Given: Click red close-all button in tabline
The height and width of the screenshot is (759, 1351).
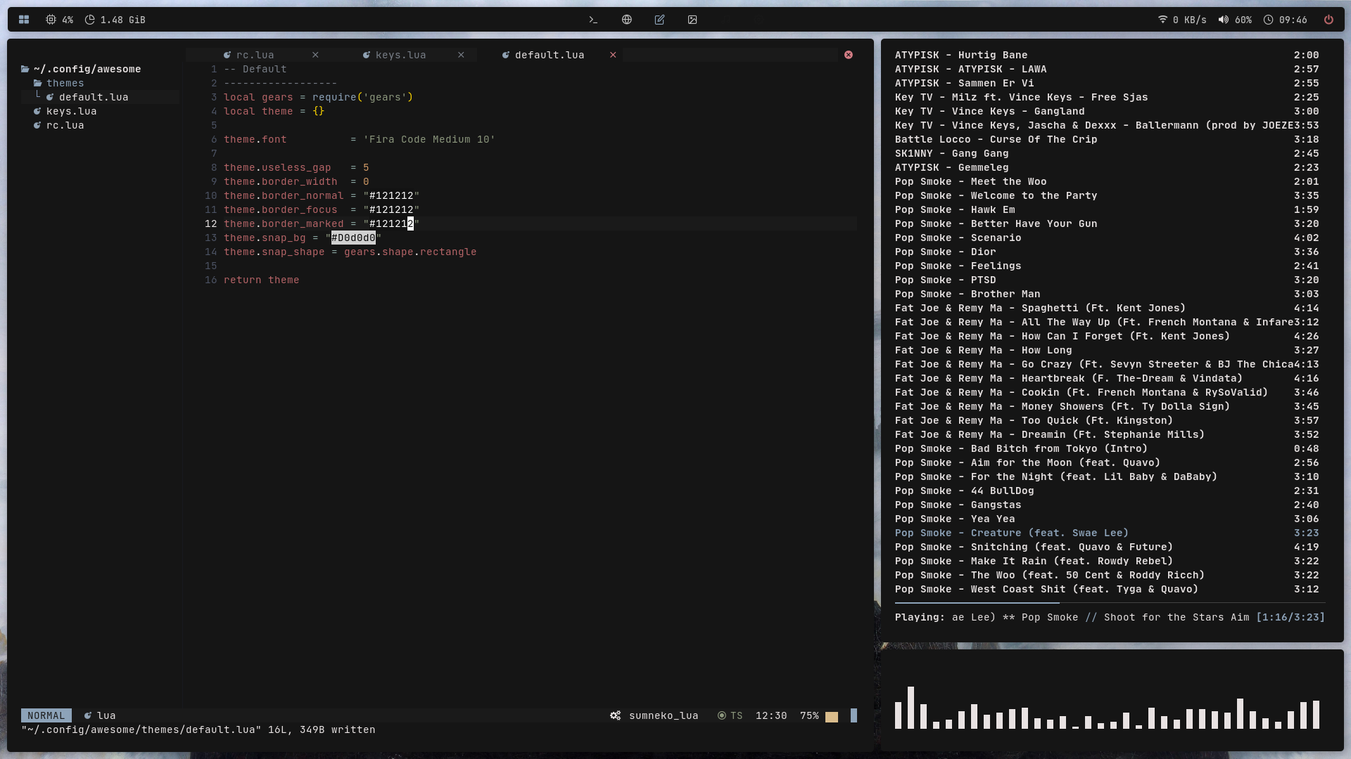Looking at the screenshot, I should click(849, 55).
